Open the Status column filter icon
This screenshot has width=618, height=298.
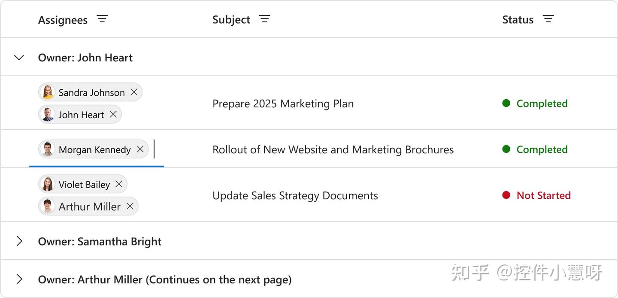click(548, 19)
